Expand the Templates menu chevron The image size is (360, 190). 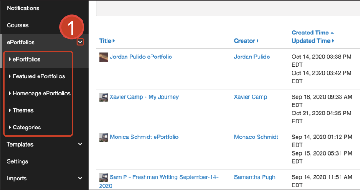tap(80, 144)
